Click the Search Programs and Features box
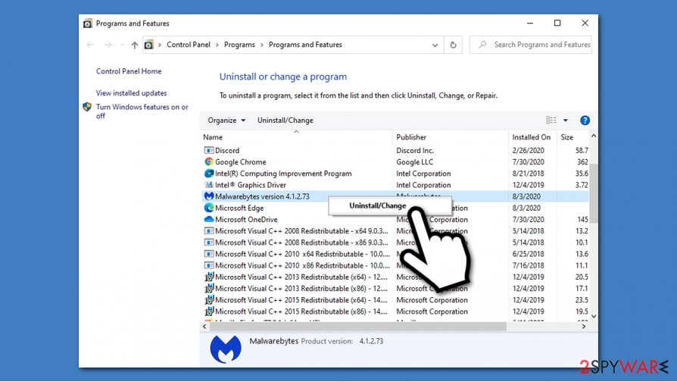Image resolution: width=677 pixels, height=382 pixels. click(x=531, y=45)
